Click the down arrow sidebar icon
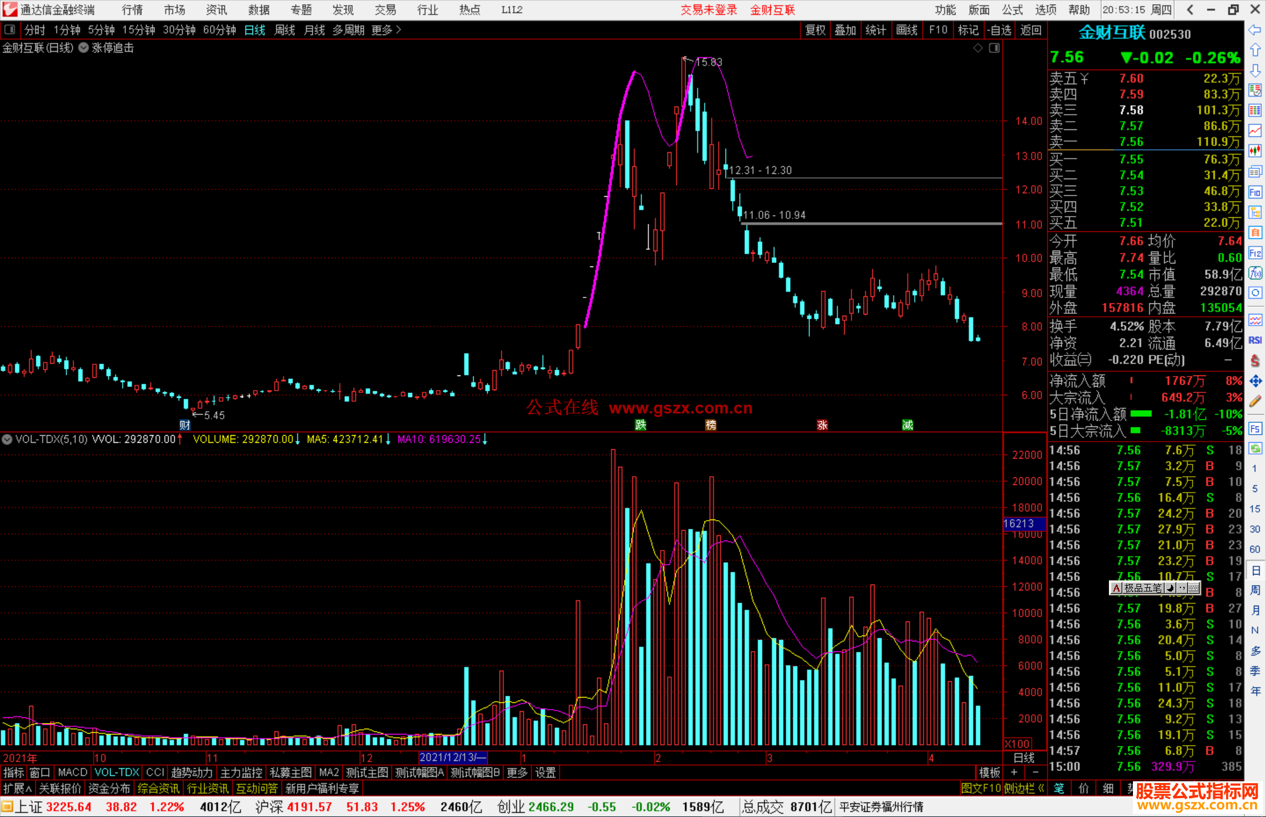This screenshot has width=1266, height=817. (1255, 70)
